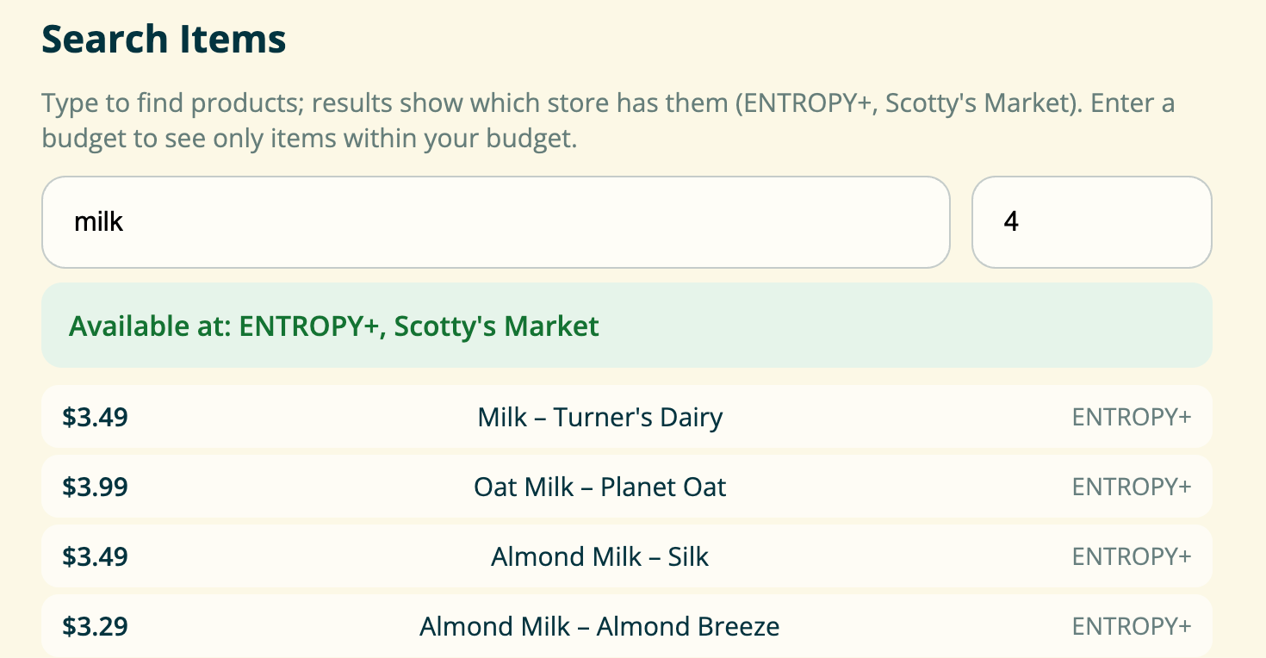Focus the budget input showing 4
Viewport: 1266px width, 658px height.
[x=1091, y=222]
